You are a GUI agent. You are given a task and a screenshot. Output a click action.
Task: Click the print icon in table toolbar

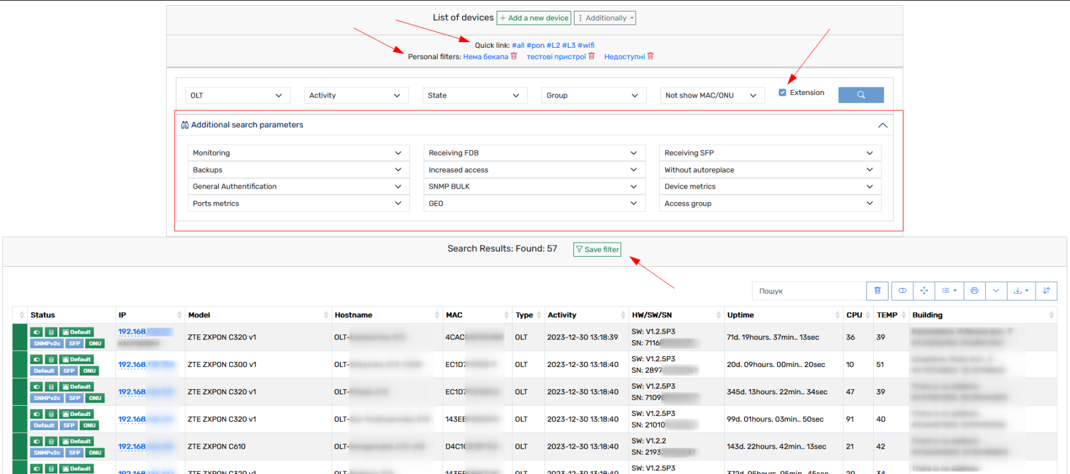coord(974,291)
